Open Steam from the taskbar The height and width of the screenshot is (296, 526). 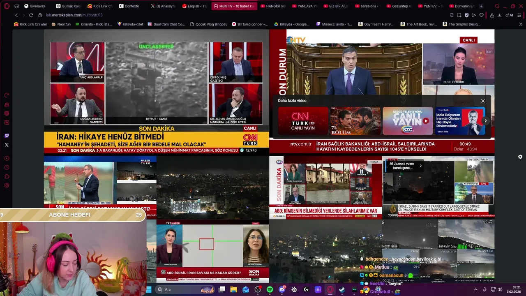(x=342, y=289)
